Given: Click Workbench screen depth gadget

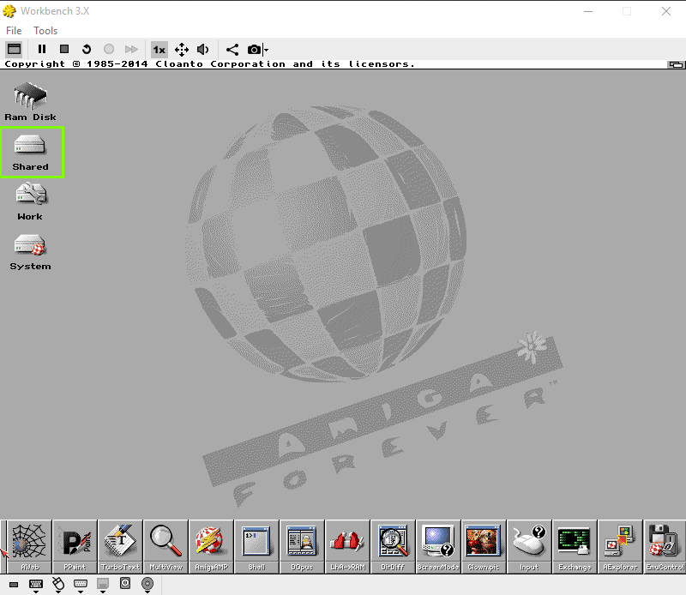Looking at the screenshot, I should pyautogui.click(x=676, y=64).
